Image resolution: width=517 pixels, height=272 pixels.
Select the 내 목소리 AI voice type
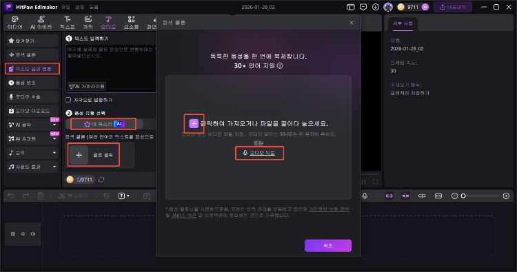point(103,124)
